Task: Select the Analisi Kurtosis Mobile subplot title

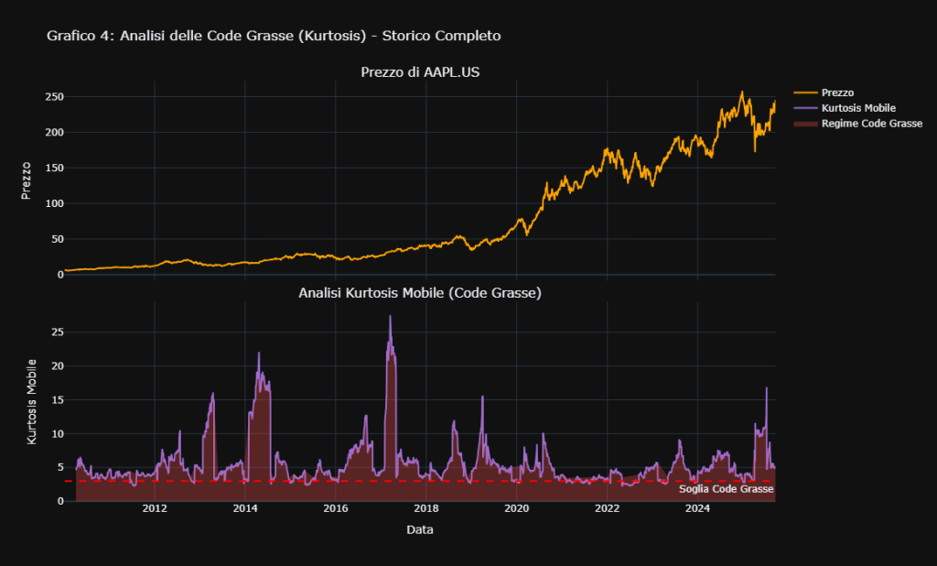Action: click(420, 293)
